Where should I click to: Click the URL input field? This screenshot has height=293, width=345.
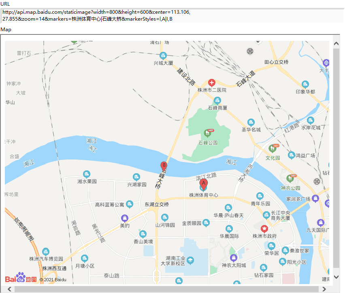click(x=172, y=15)
